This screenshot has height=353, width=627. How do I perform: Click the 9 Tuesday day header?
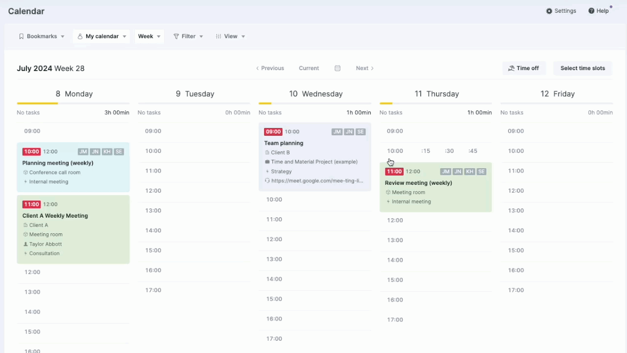195,94
